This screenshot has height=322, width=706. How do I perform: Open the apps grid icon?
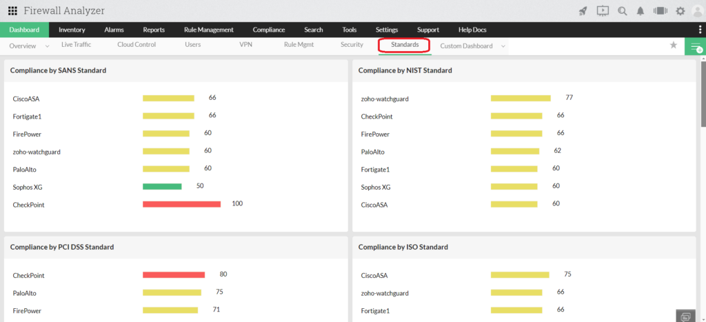12,11
